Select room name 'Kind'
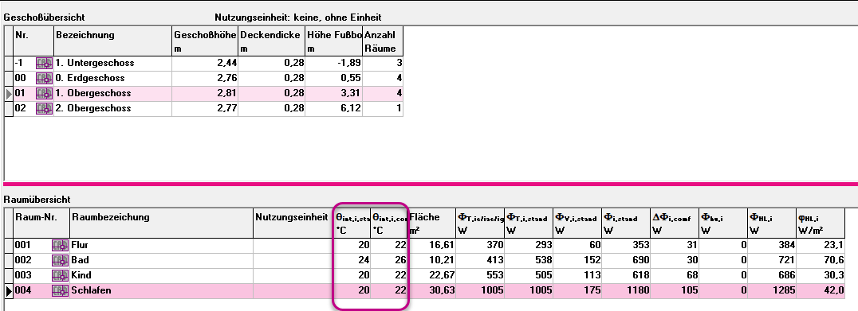The height and width of the screenshot is (311, 858). tap(81, 275)
